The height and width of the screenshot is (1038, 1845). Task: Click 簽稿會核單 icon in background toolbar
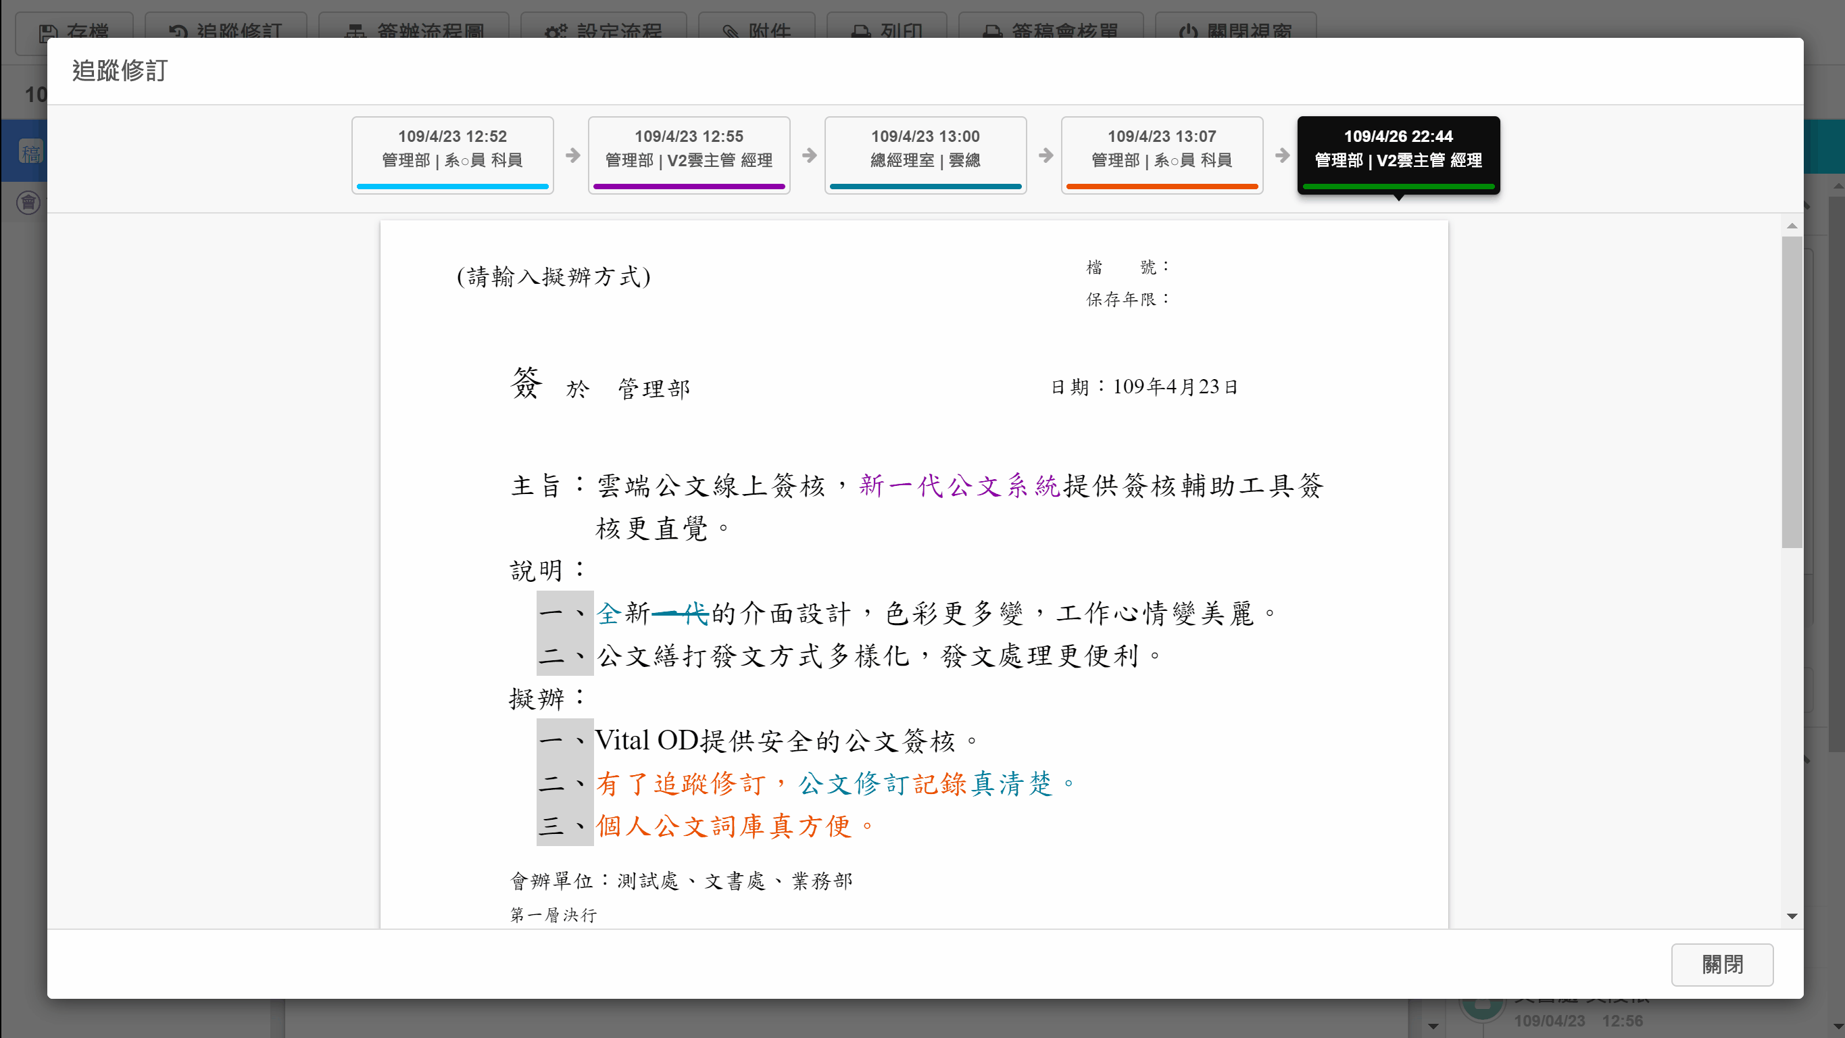[x=992, y=32]
